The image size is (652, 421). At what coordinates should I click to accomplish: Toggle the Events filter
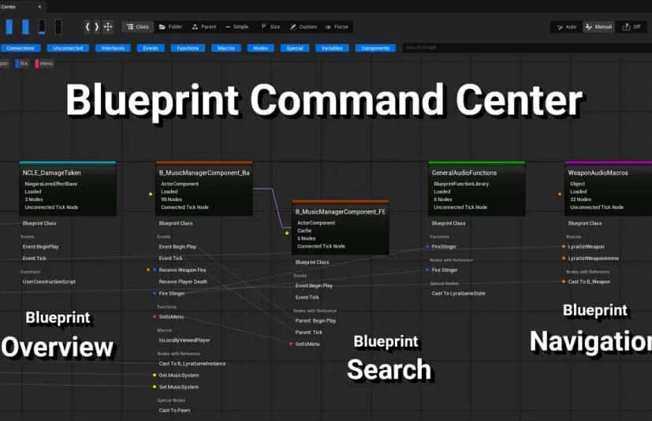tap(151, 48)
